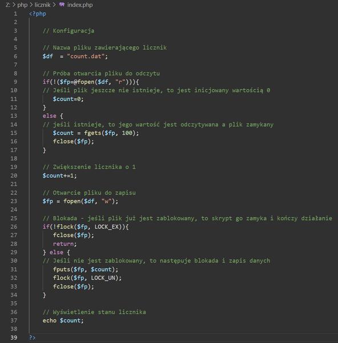Screen dimensions: 338x343
Task: Click the "w" mode string on line 23
Action: coord(107,201)
